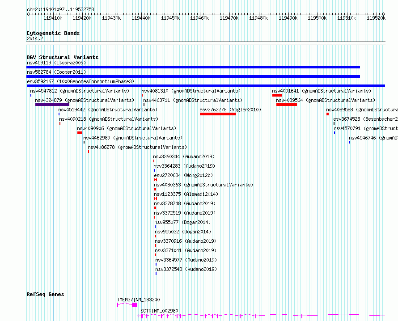Click the red bar for esv2762278 (Vogler2010)
Screen dimensions: 398x321
click(x=218, y=114)
